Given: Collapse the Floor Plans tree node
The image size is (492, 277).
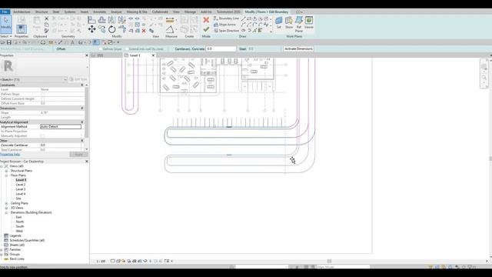Looking at the screenshot, I should point(6,175).
